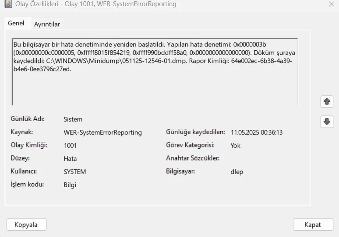The width and height of the screenshot is (339, 237).
Task: Click the computer name dlep
Action: tap(237, 172)
